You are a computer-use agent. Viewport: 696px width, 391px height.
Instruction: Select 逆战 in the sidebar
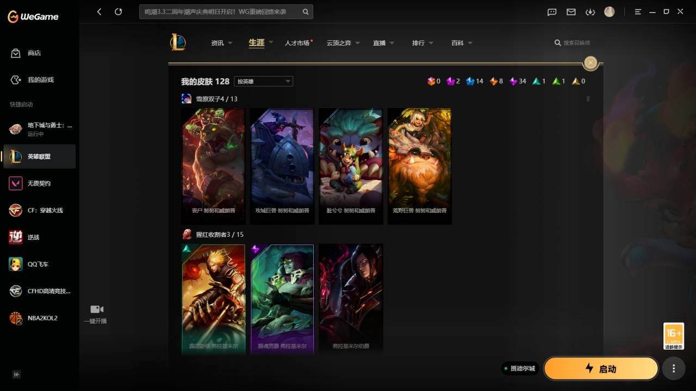point(39,237)
